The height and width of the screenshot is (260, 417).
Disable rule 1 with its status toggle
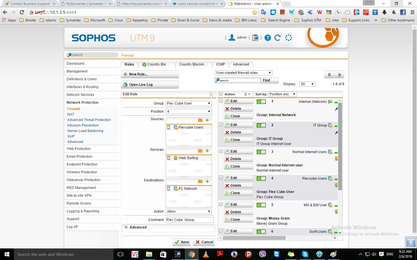pos(261,102)
